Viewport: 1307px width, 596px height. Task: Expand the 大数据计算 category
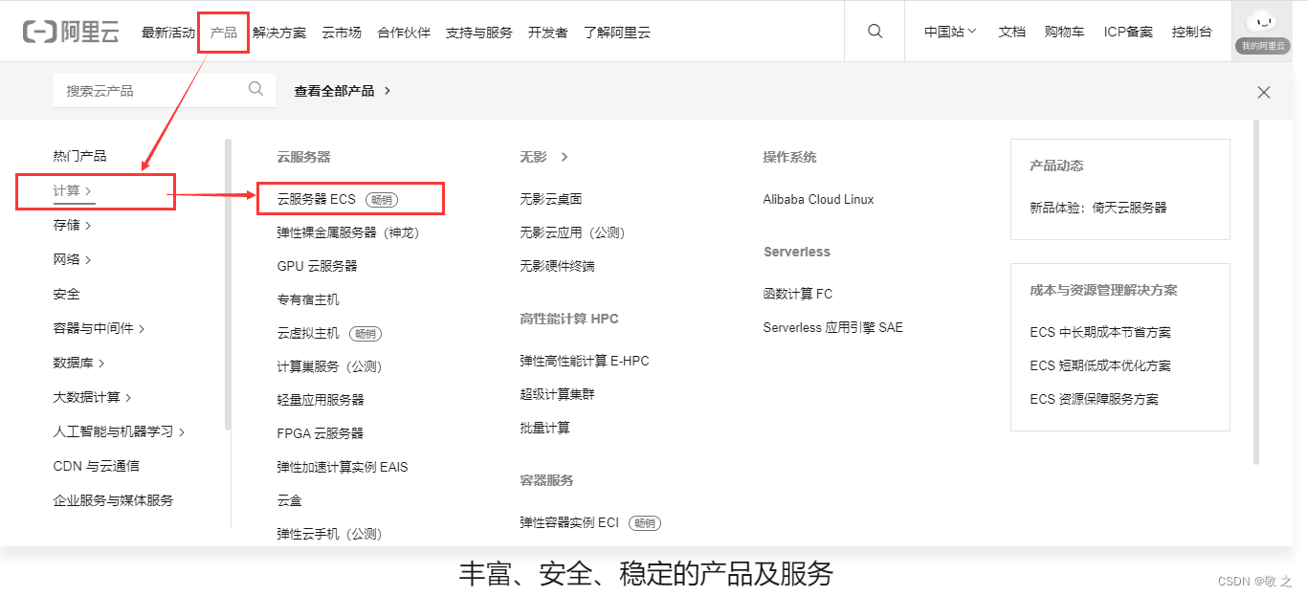pos(93,398)
